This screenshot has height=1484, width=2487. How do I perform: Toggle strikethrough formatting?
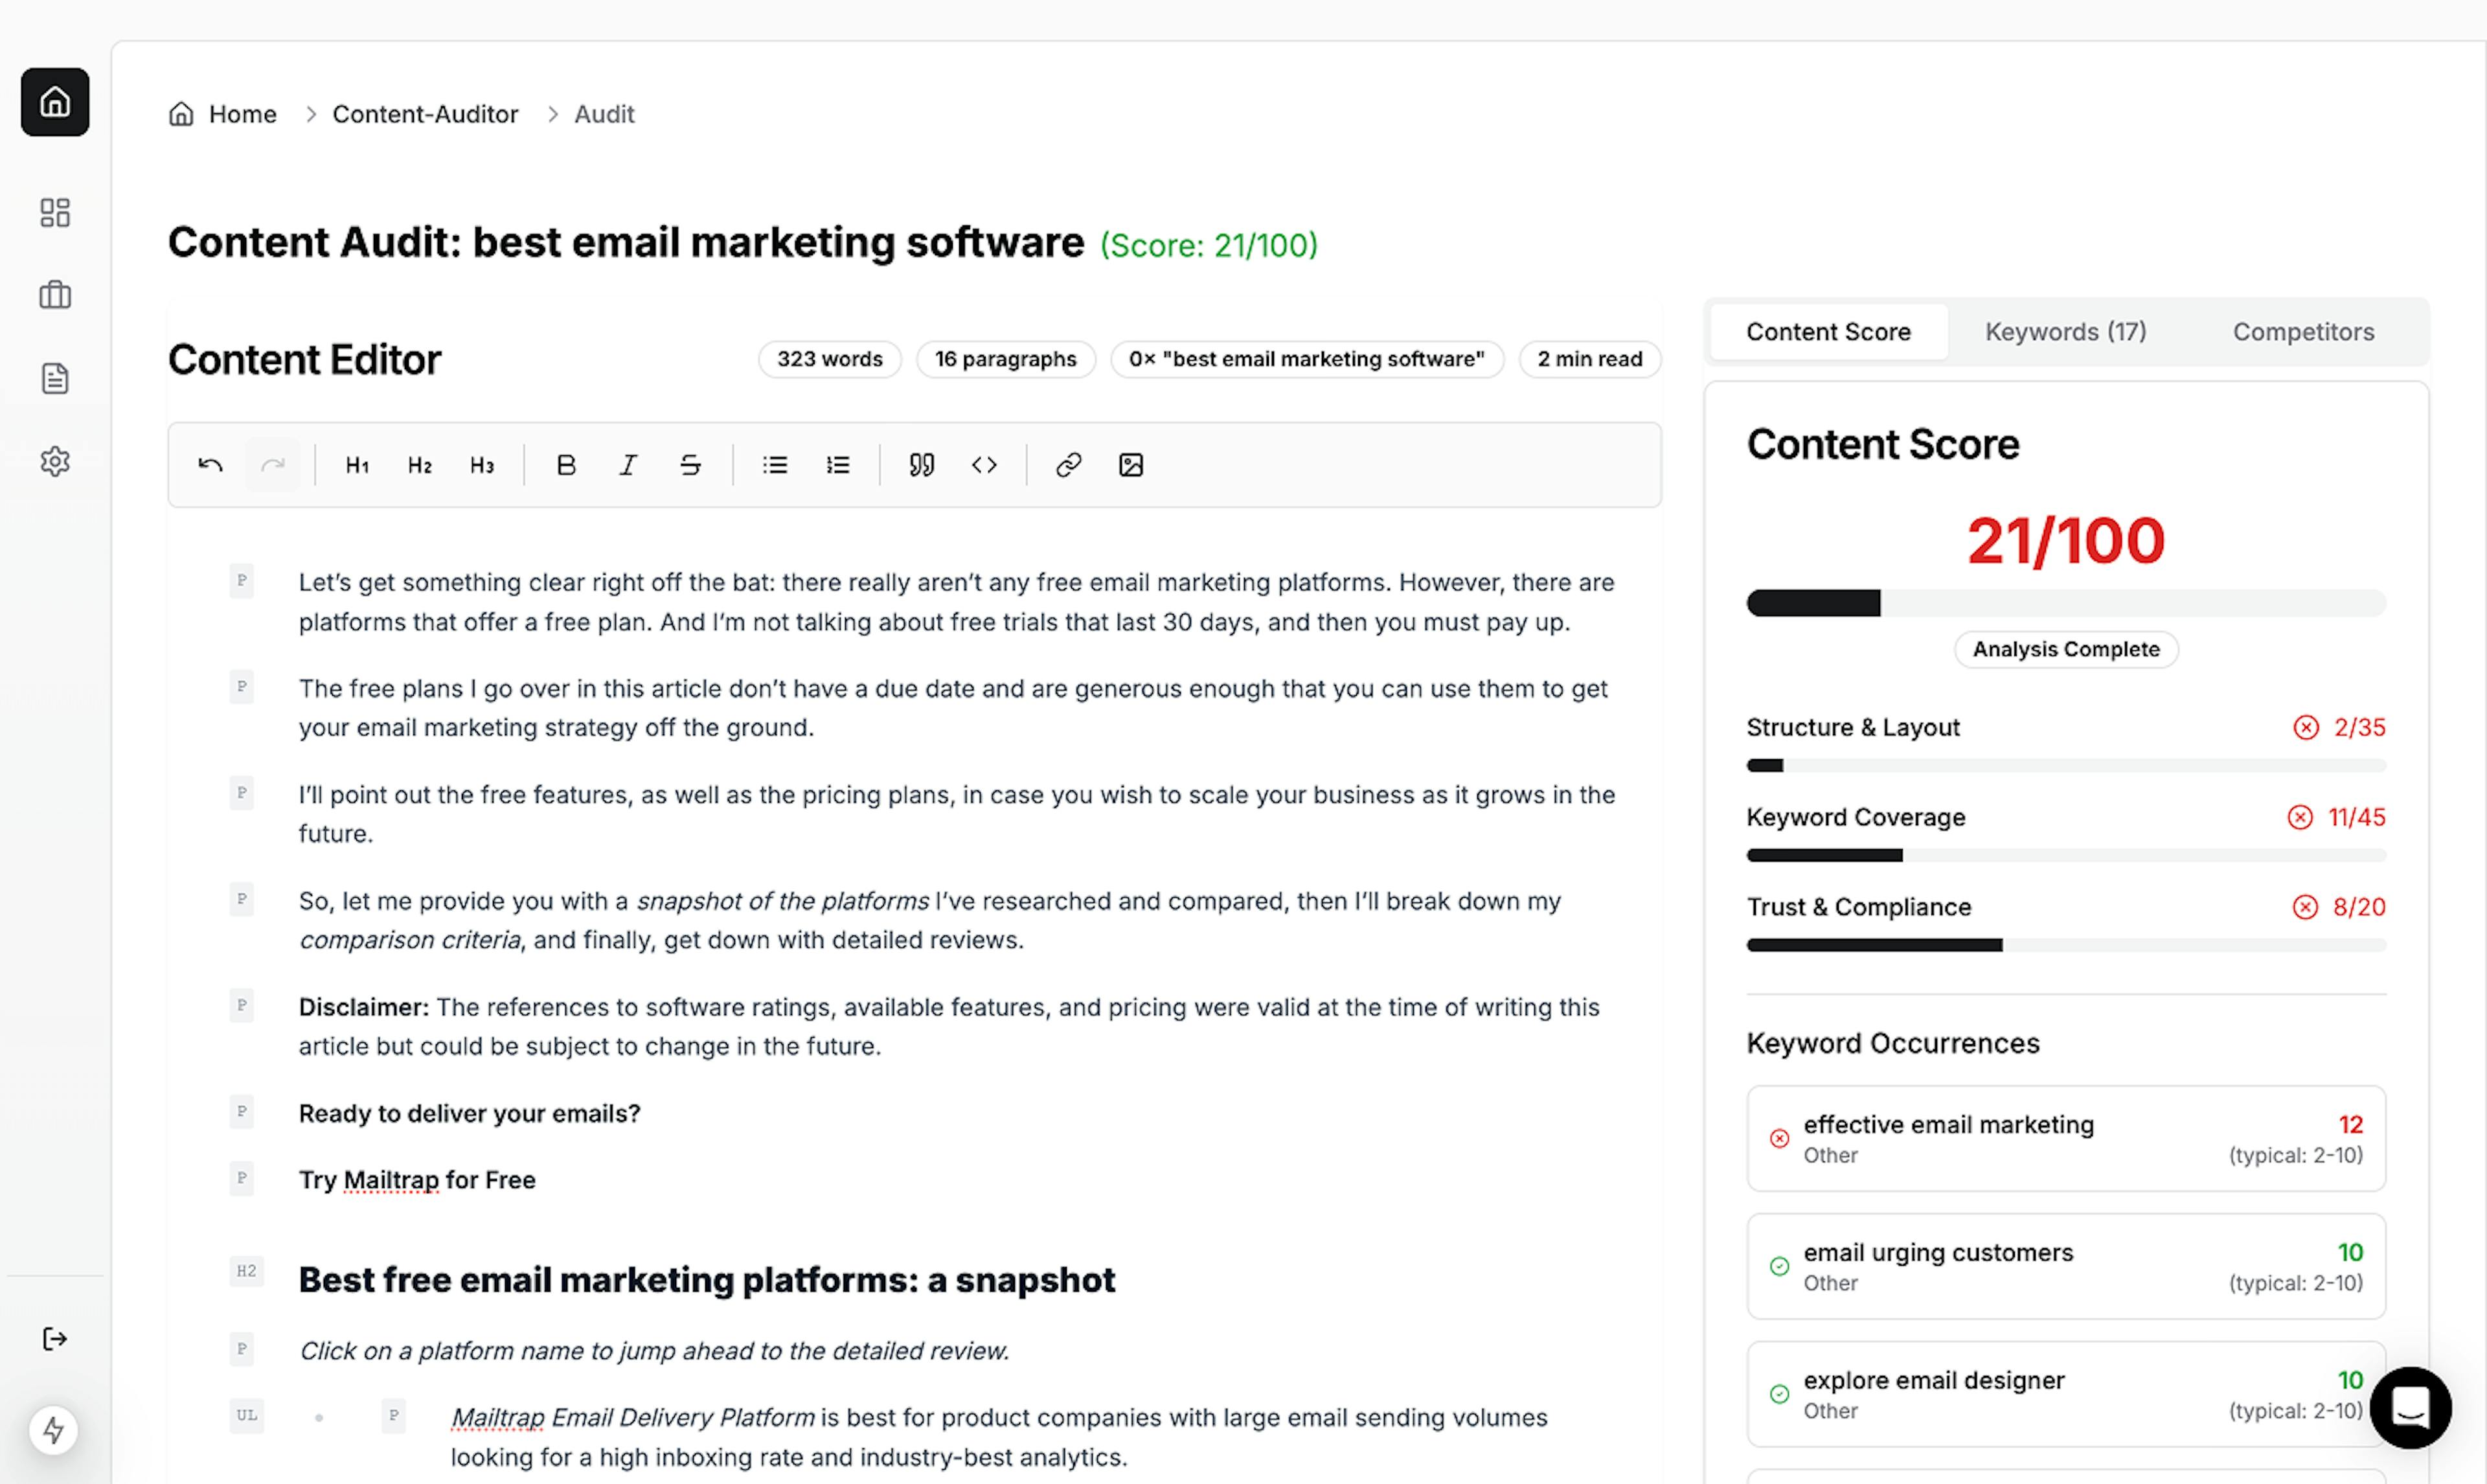(690, 465)
